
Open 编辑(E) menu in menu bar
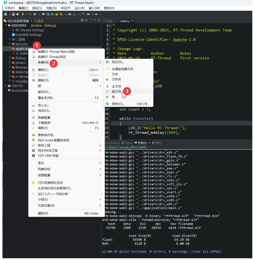point(23,8)
